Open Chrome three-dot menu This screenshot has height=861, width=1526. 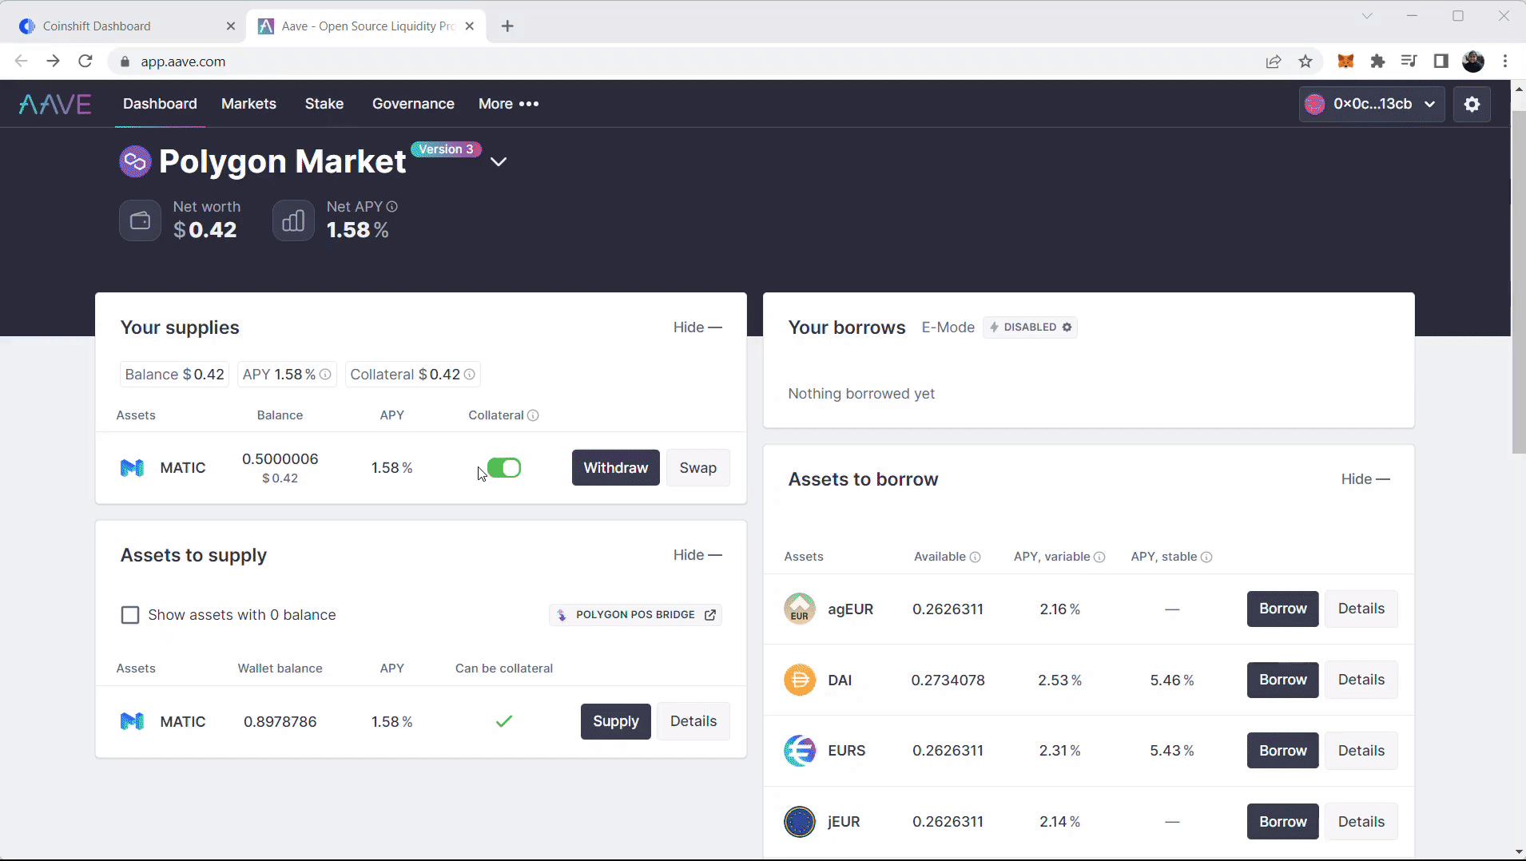(1505, 61)
